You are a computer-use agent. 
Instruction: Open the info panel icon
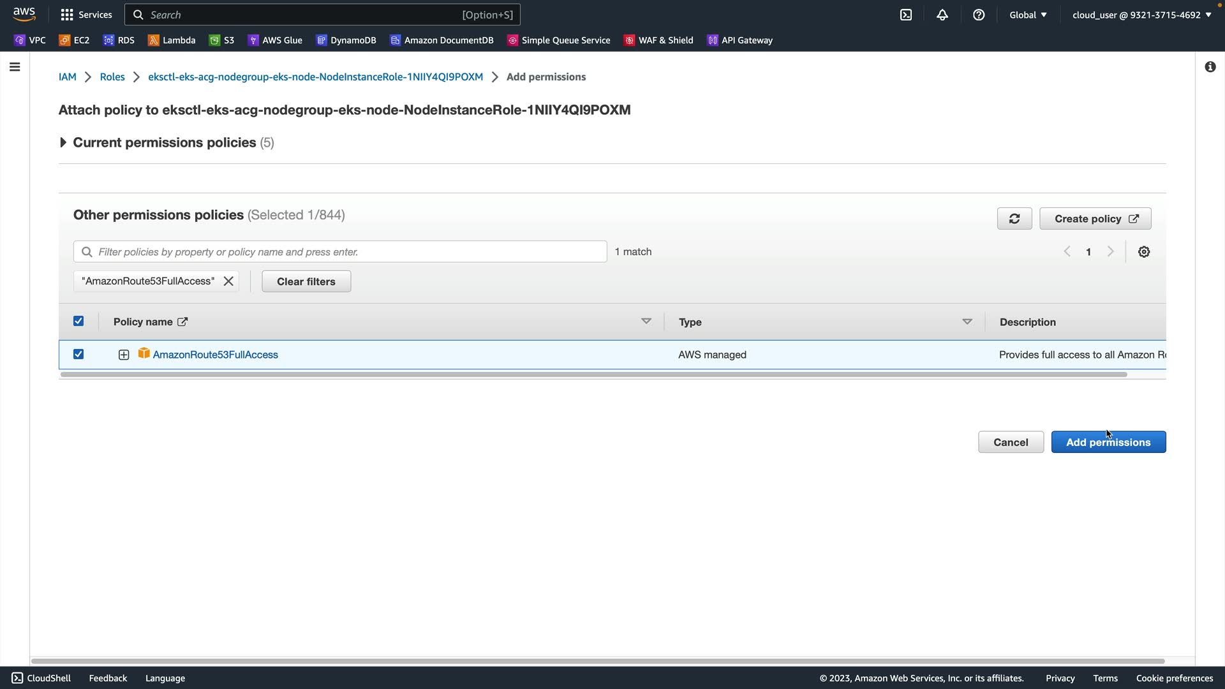[1210, 67]
